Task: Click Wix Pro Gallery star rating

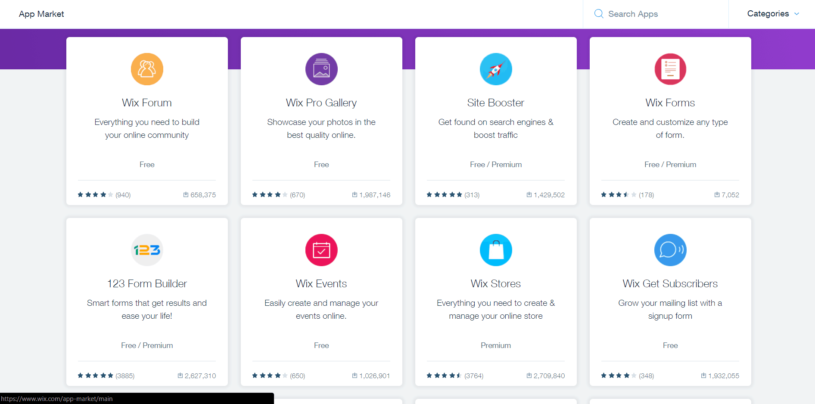Action: (270, 195)
